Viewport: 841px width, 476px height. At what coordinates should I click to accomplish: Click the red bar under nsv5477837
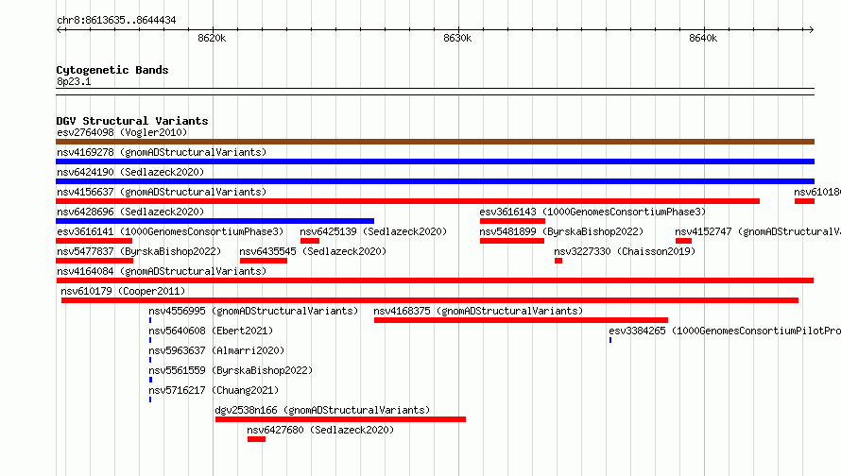(x=94, y=261)
